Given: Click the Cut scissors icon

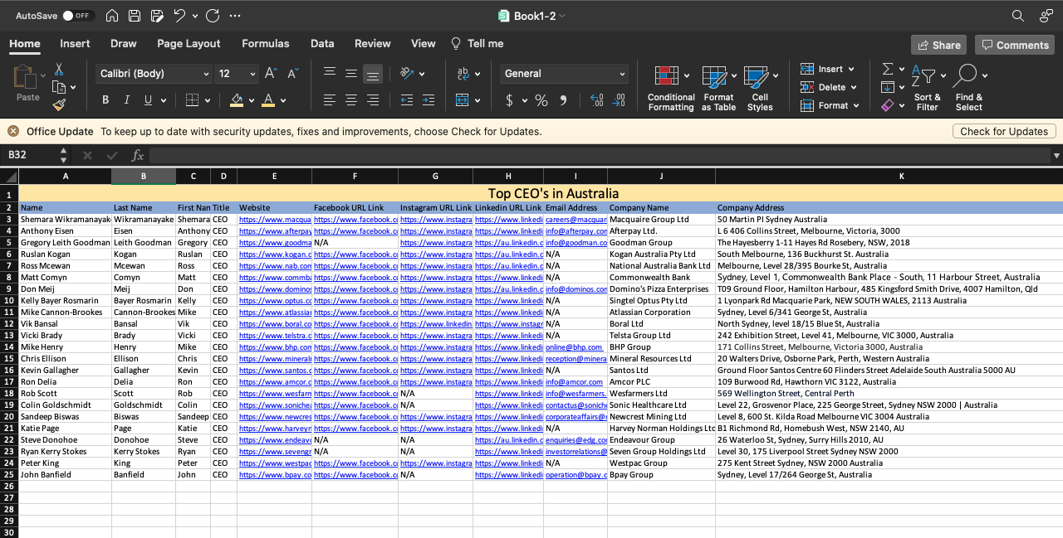Looking at the screenshot, I should pyautogui.click(x=59, y=69).
